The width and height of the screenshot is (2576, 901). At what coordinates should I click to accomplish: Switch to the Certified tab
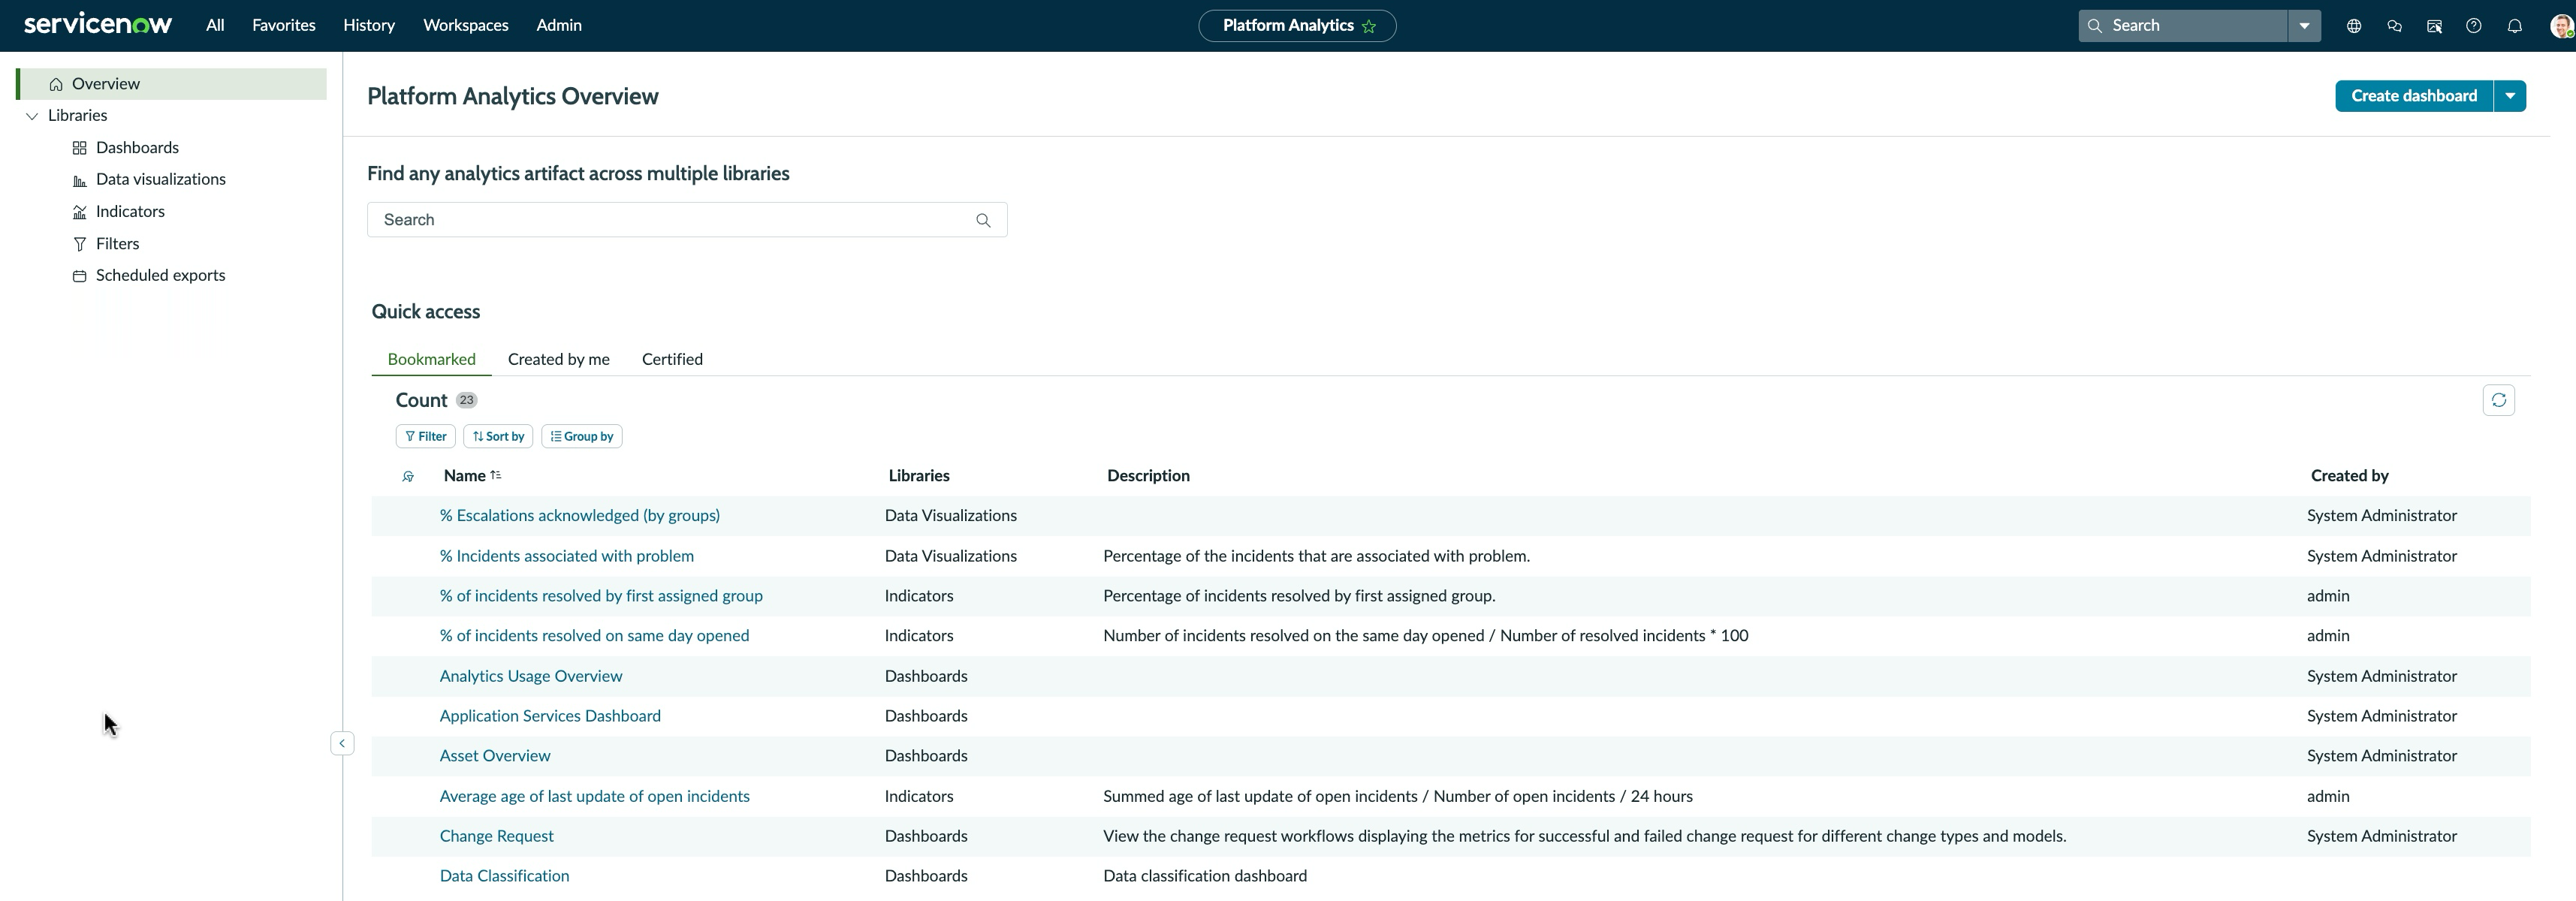coord(672,359)
